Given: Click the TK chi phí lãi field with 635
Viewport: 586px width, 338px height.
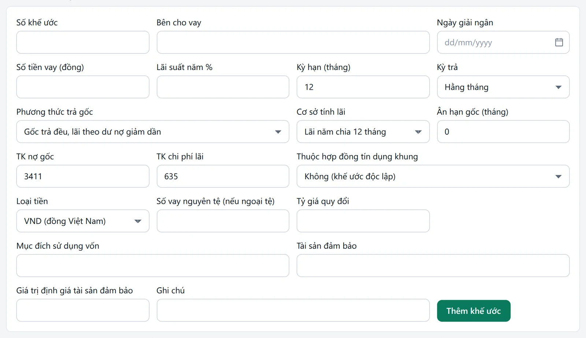Looking at the screenshot, I should [223, 176].
